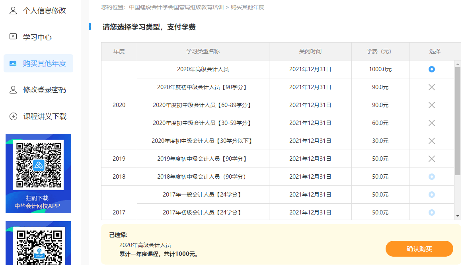Click the X icon for 2020年度初中级会计人员【90学分】
Viewport: 464px width, 265px height.
click(x=431, y=87)
